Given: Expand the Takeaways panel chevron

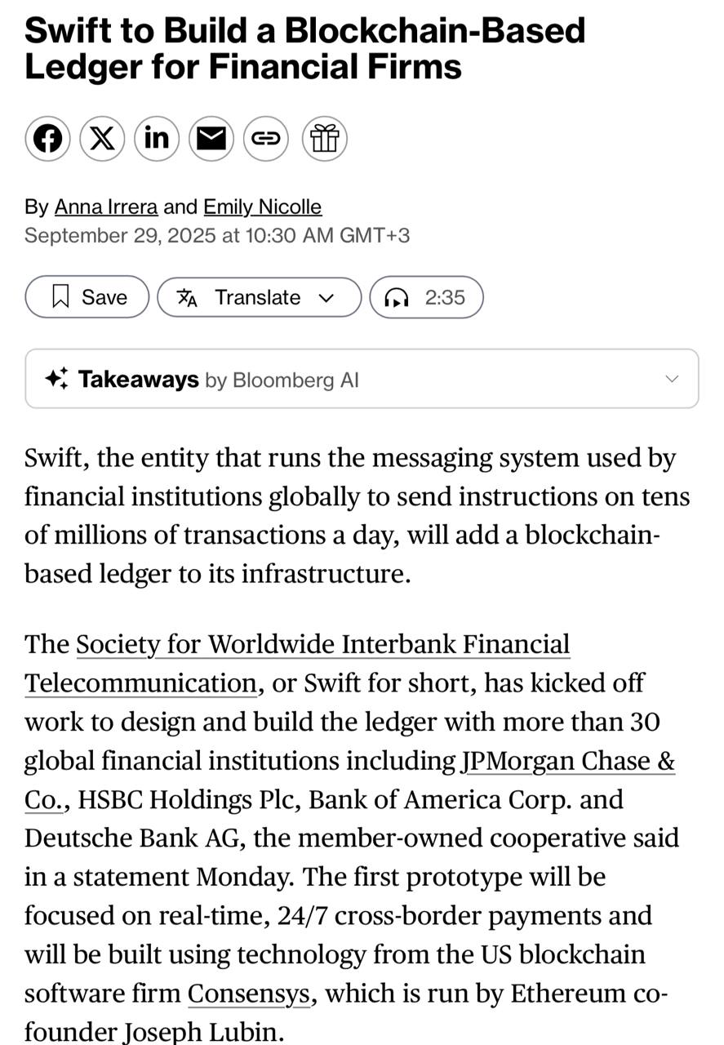Looking at the screenshot, I should [x=672, y=379].
